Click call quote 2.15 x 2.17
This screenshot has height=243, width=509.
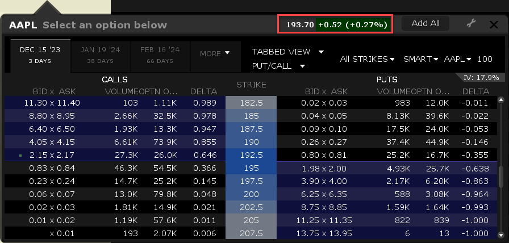[52, 155]
